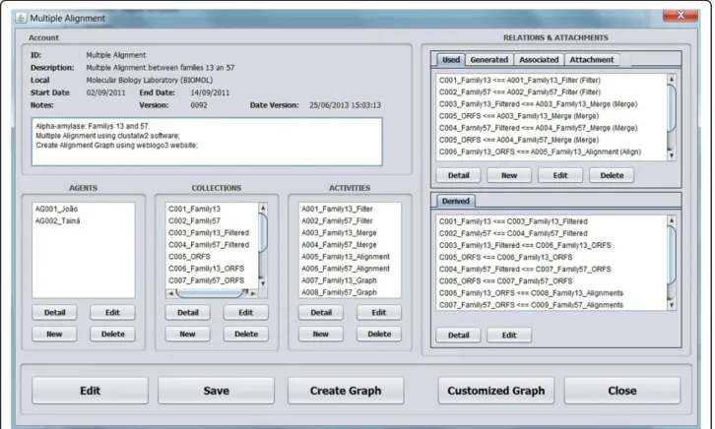Click Derived list scroll up arrow
The image size is (715, 429).
click(x=672, y=220)
